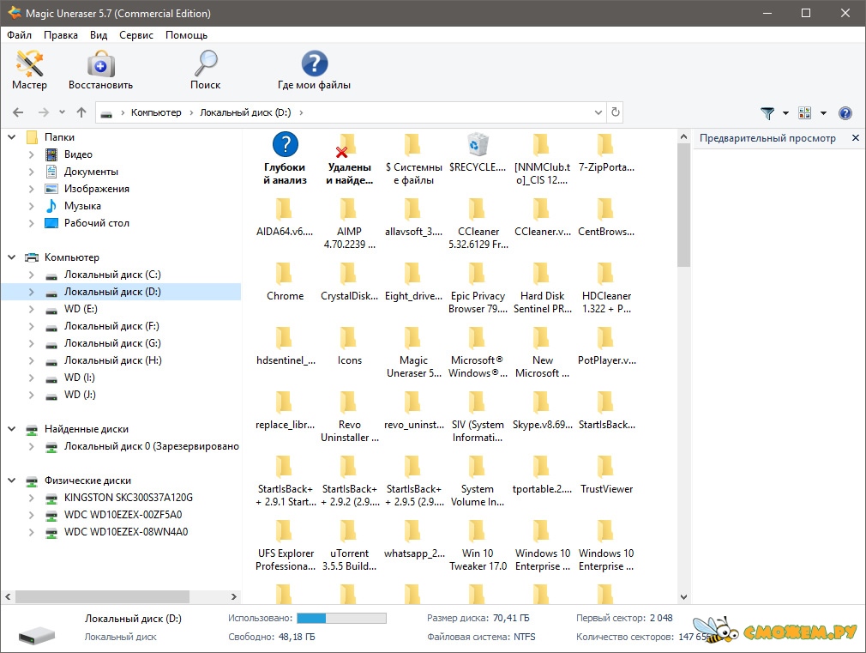866x653 pixels.
Task: Click Компьютер in the address breadcrumb
Action: coord(156,112)
